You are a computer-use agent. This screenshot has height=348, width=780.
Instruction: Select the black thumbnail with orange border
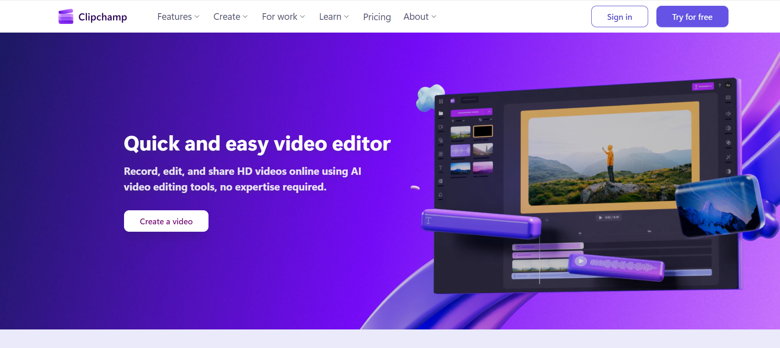click(x=483, y=131)
